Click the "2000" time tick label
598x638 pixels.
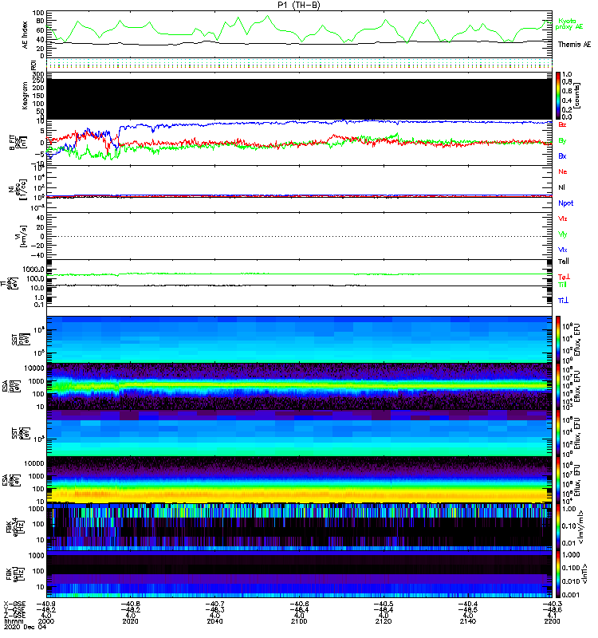46,621
